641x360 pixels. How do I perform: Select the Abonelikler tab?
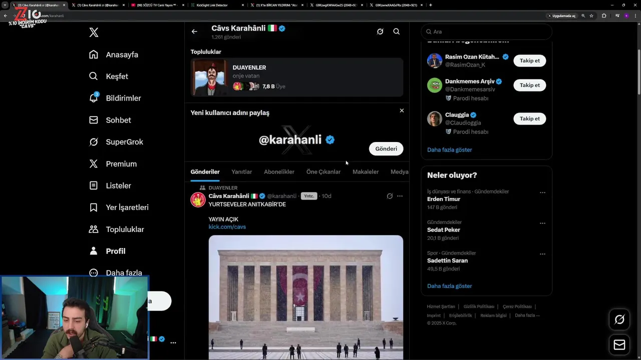[279, 171]
